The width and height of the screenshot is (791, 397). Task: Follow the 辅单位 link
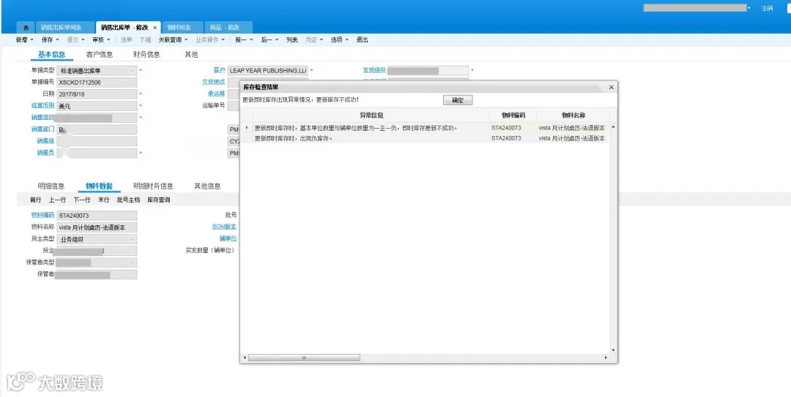[x=228, y=238]
